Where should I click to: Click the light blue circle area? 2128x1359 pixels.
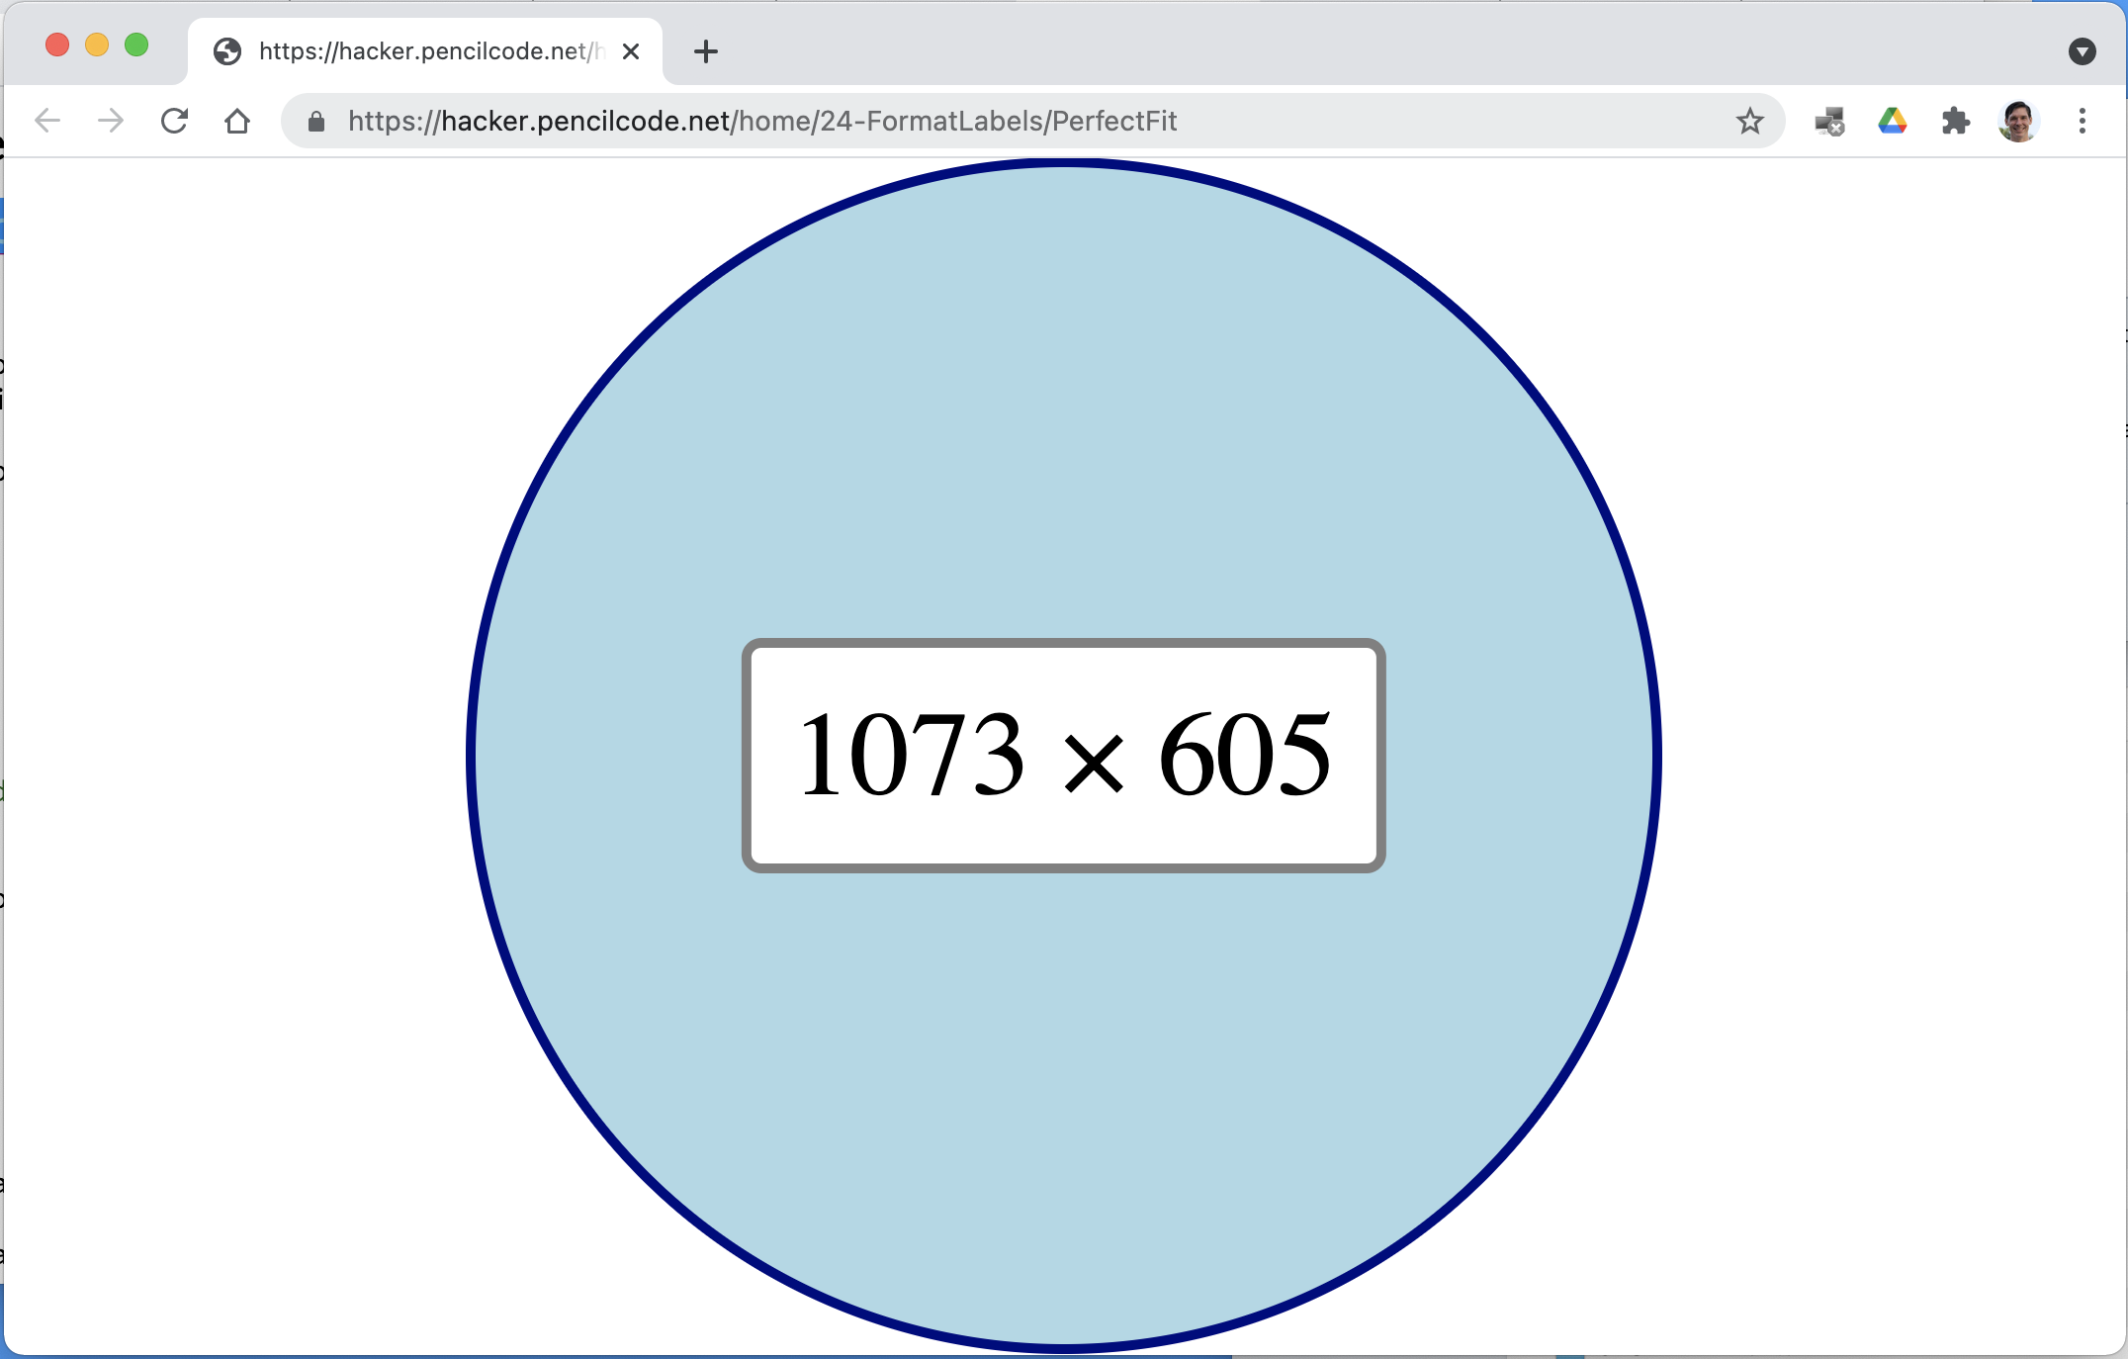[1063, 396]
